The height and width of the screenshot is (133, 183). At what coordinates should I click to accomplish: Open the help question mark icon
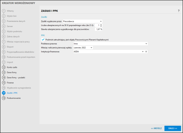179,11
